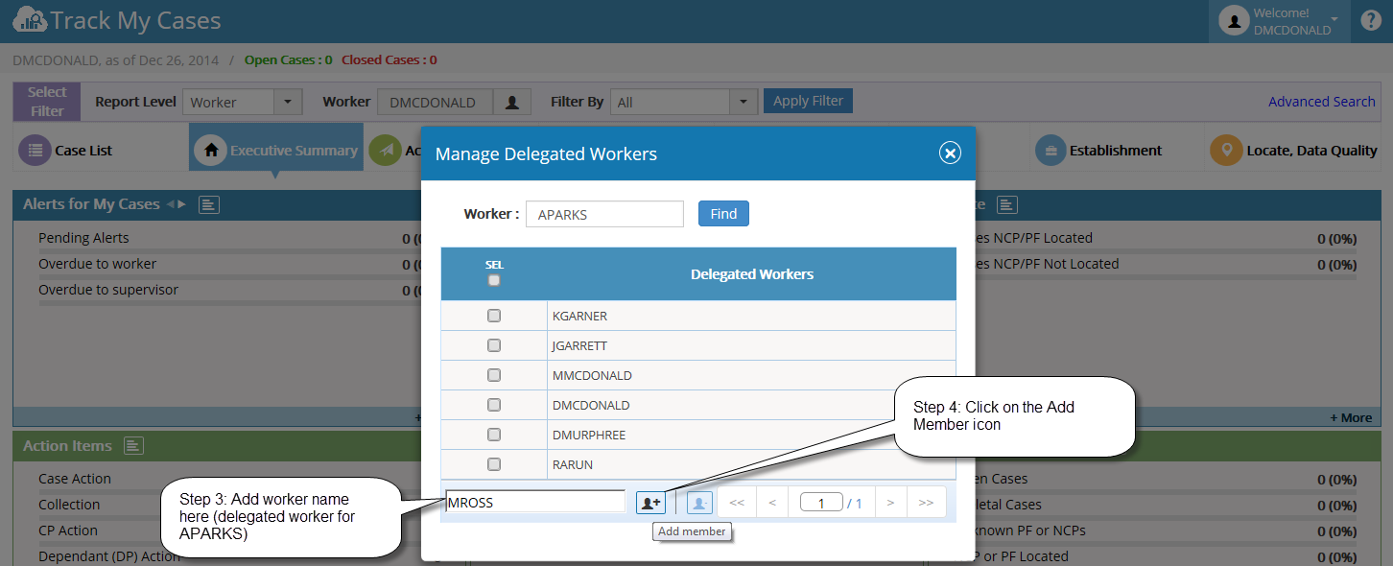Click the worker lookup person icon
Screen dimensions: 1393x566
(x=512, y=102)
